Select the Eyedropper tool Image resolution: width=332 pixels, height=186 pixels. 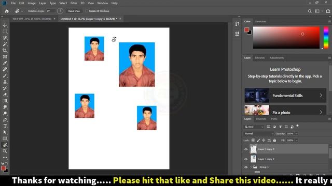click(5, 63)
